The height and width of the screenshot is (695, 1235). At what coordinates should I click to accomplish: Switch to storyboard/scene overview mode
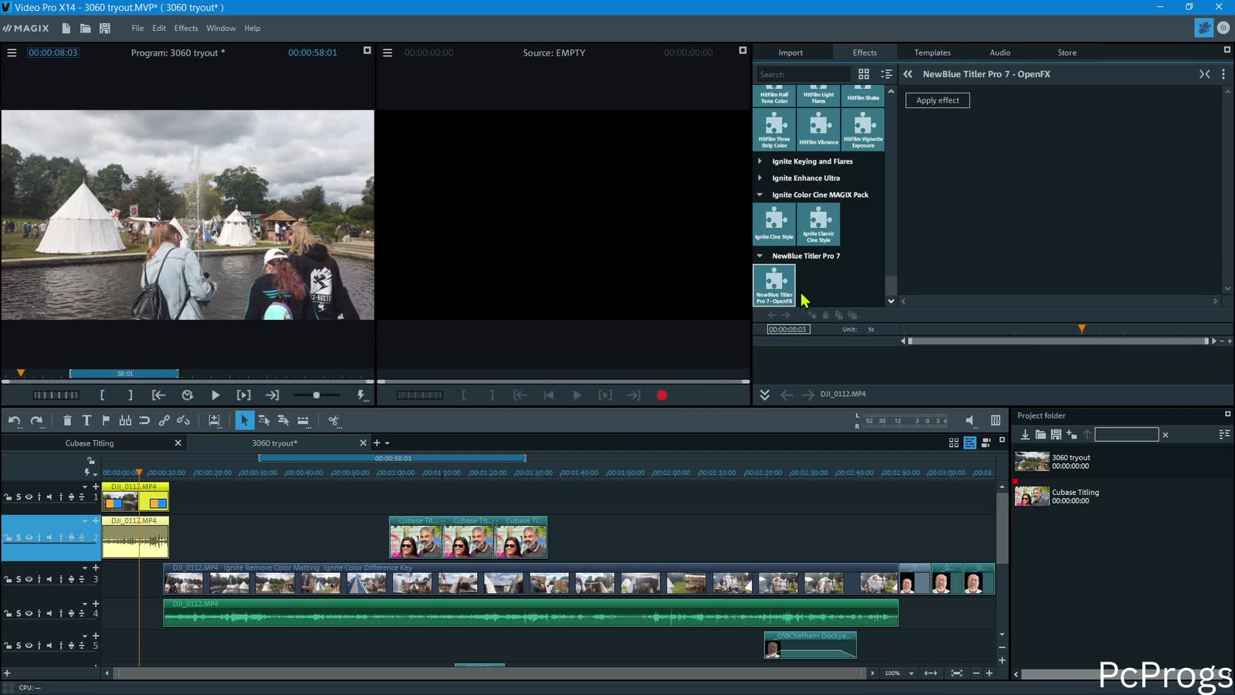(x=954, y=442)
